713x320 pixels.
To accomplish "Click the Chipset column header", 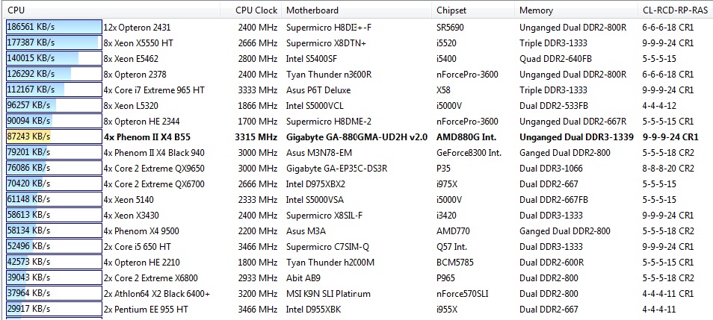I will tap(453, 10).
